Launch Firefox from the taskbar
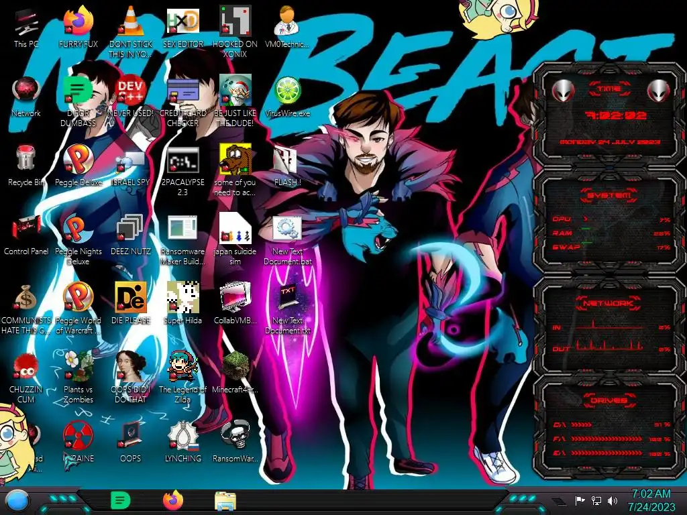Screen dimensions: 687x515 click(x=173, y=500)
